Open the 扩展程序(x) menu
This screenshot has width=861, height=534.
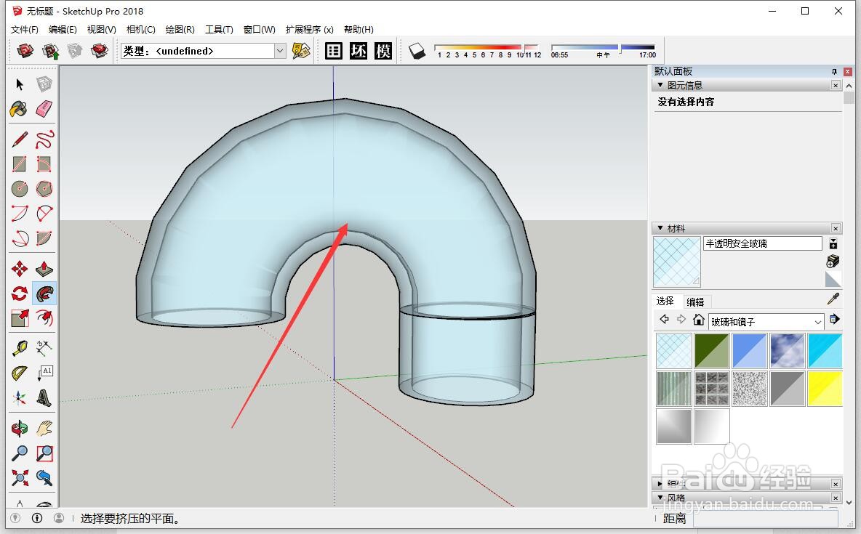click(310, 30)
